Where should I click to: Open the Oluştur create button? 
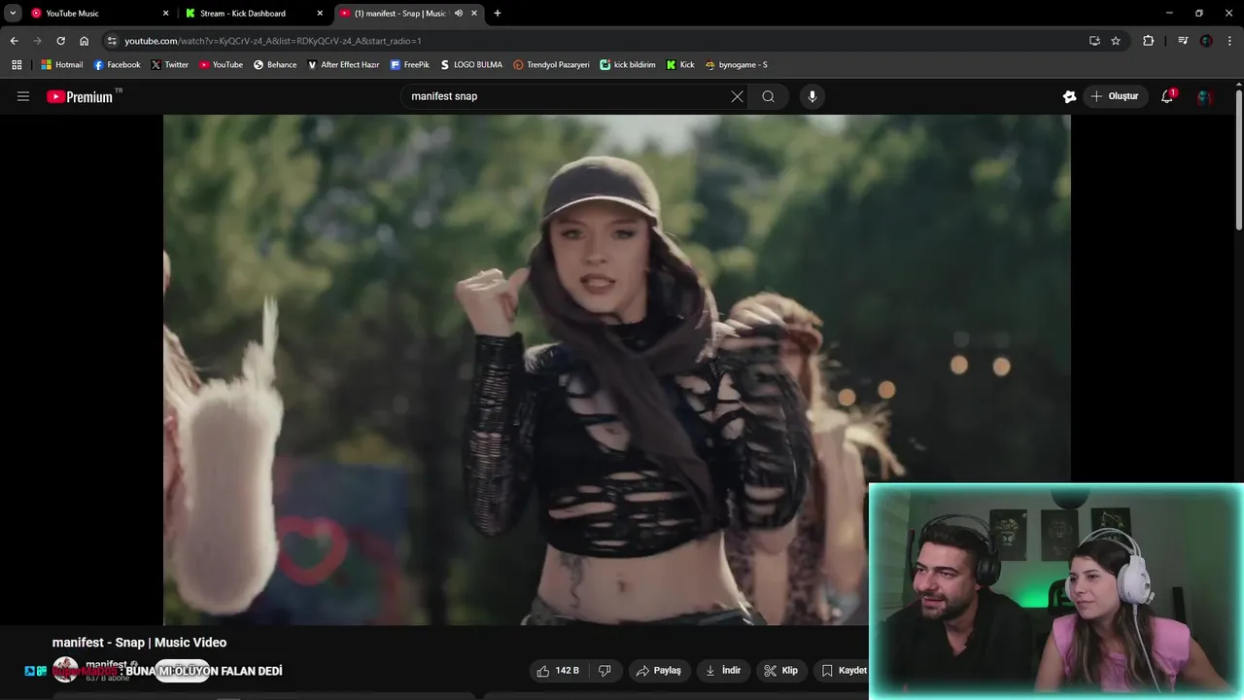coord(1115,96)
